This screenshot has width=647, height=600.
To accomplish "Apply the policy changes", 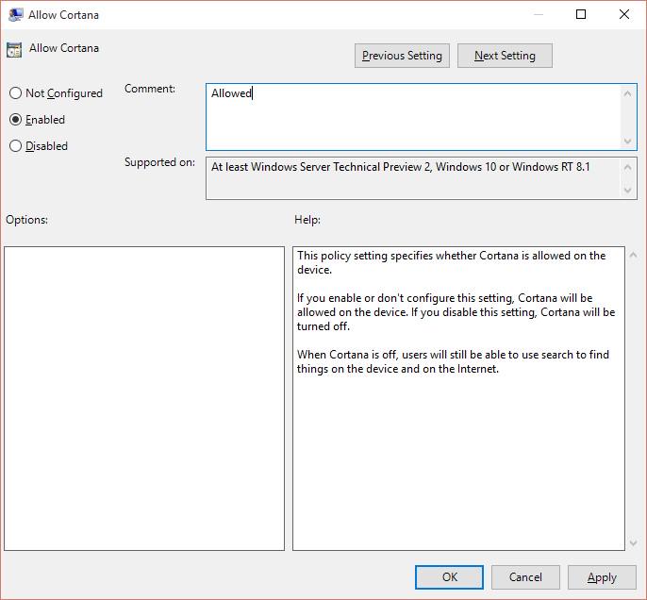I will 602,577.
